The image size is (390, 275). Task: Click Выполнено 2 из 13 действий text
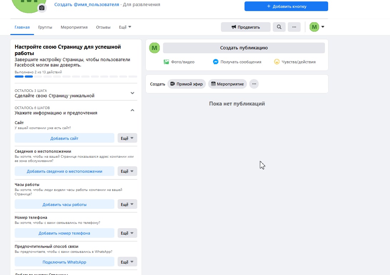38,72
